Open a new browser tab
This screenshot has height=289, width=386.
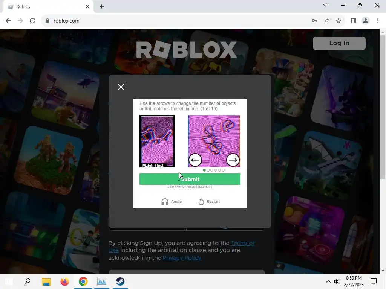point(102,6)
